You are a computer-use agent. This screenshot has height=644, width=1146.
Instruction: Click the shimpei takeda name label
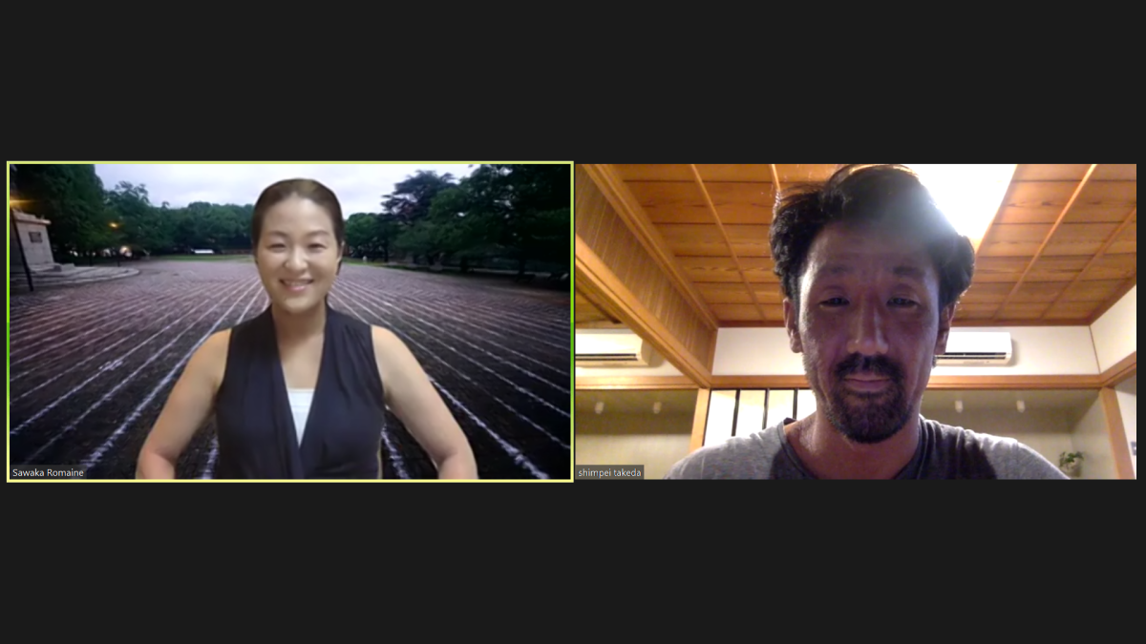611,472
